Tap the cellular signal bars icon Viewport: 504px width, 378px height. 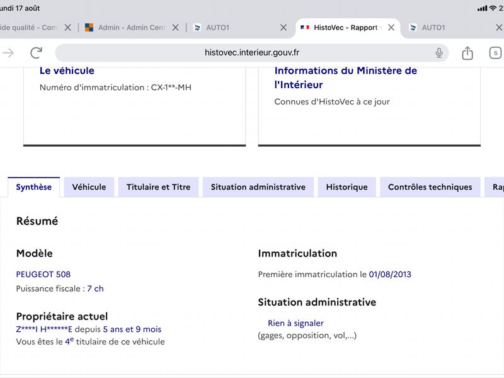[x=482, y=8]
